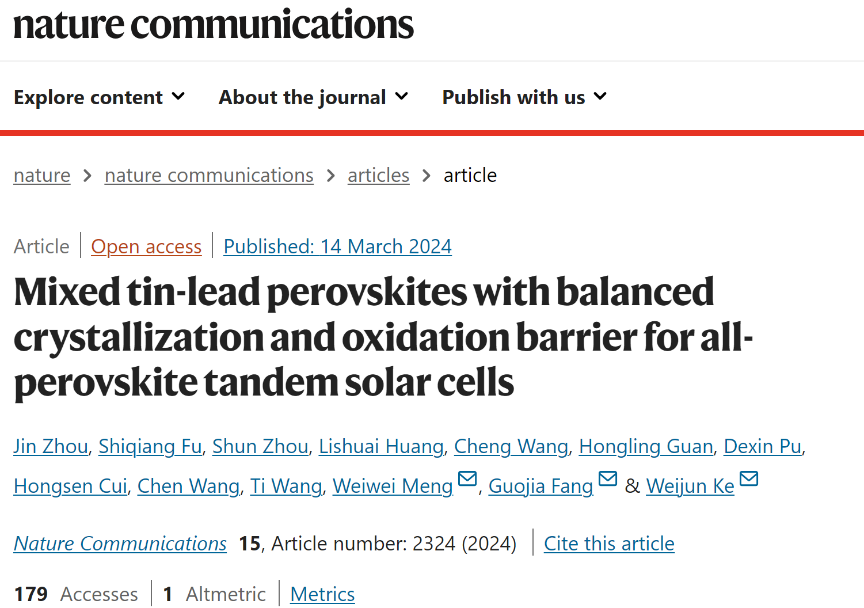Click Cite this article
The image size is (864, 608).
[x=609, y=544]
